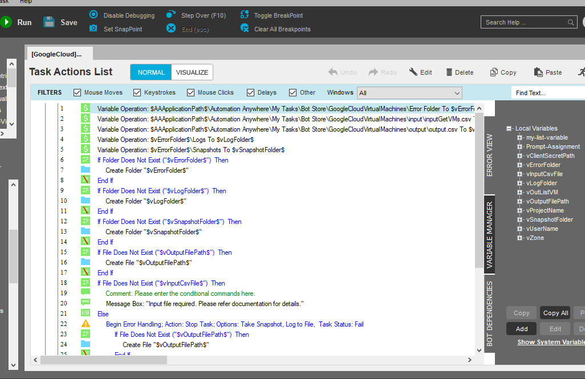Screen dimensions: 585x379
Task: Click the Find Text input field
Action: click(547, 93)
